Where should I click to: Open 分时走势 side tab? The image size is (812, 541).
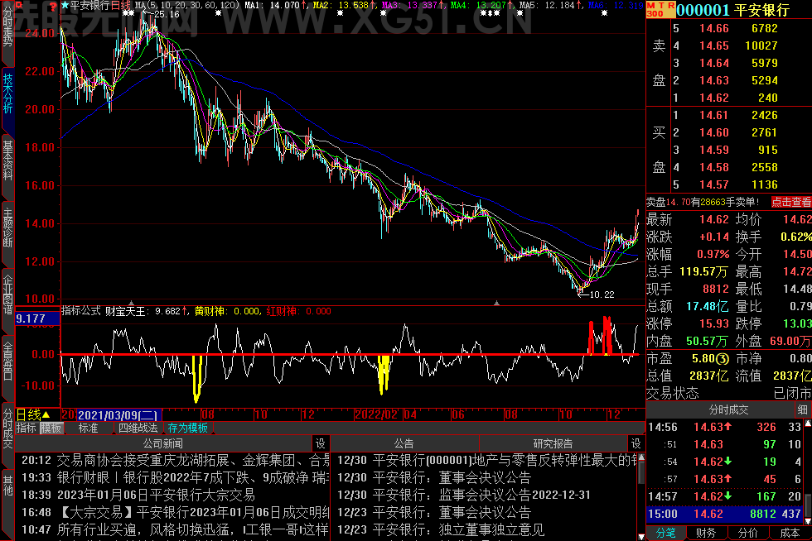click(7, 32)
